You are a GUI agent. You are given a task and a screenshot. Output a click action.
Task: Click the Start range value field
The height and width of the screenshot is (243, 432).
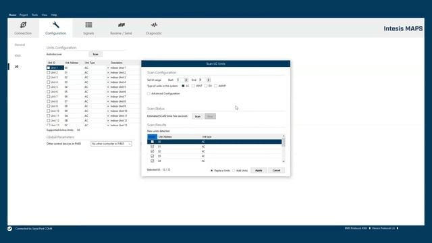[180, 80]
